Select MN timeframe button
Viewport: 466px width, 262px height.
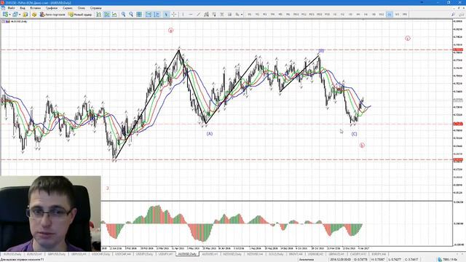(x=405, y=15)
